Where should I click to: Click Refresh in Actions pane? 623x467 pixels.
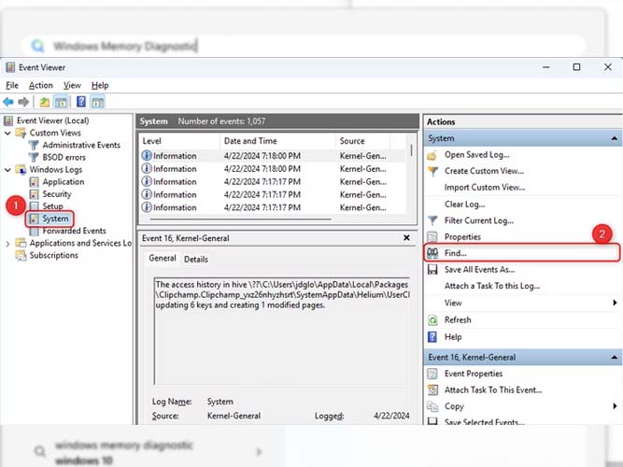[x=458, y=319]
